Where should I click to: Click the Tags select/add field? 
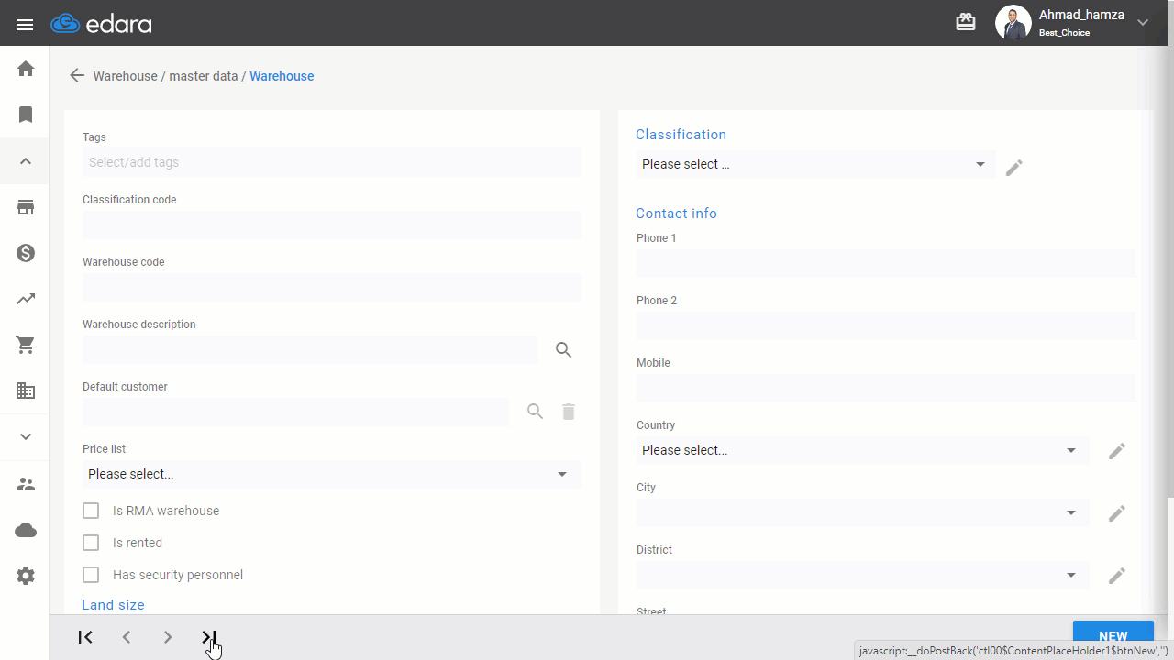332,162
